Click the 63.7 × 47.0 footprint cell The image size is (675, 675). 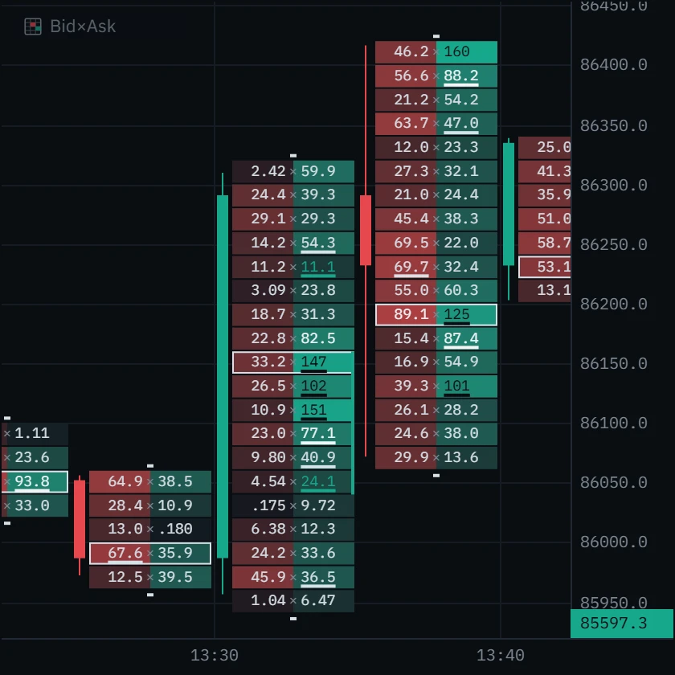[x=436, y=123]
